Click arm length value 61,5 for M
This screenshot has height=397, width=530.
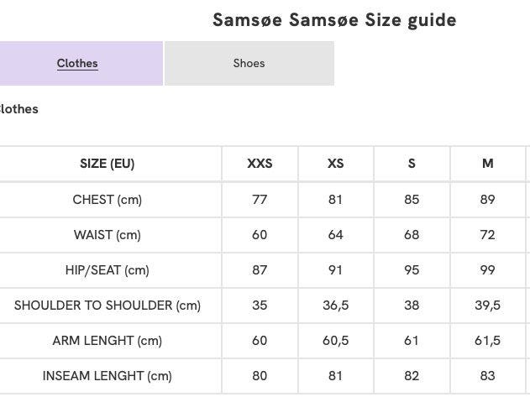pos(488,341)
